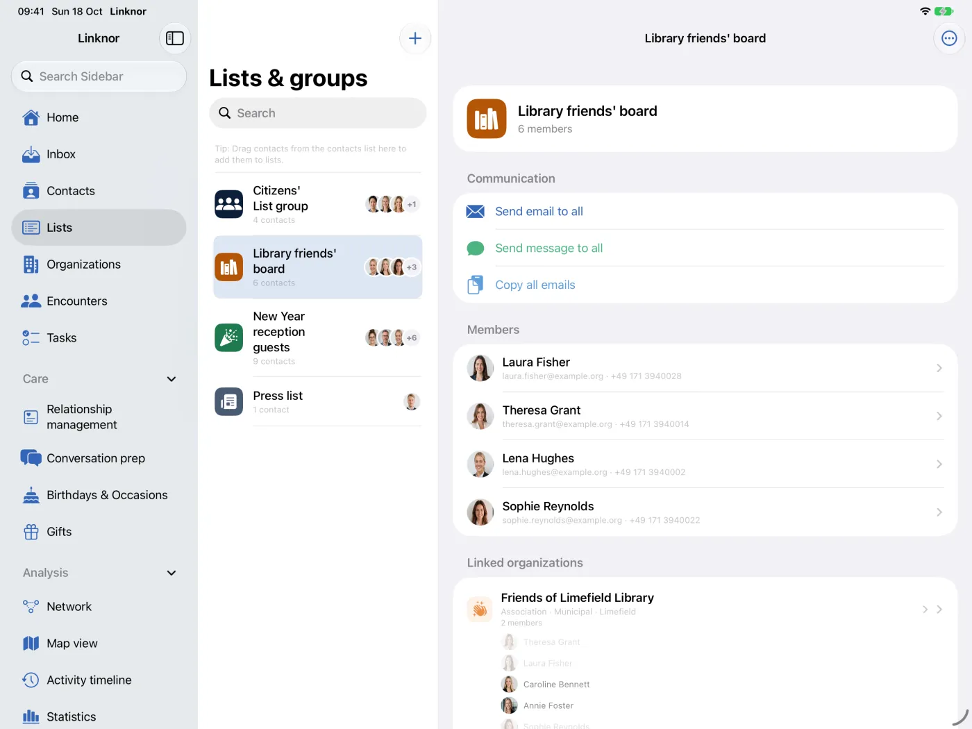The image size is (972, 729).
Task: Show the Tasks section
Action: point(99,338)
